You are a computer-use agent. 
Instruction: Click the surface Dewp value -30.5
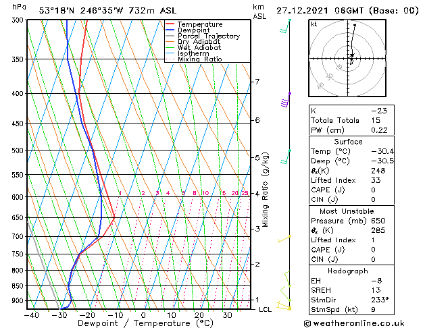click(x=382, y=161)
